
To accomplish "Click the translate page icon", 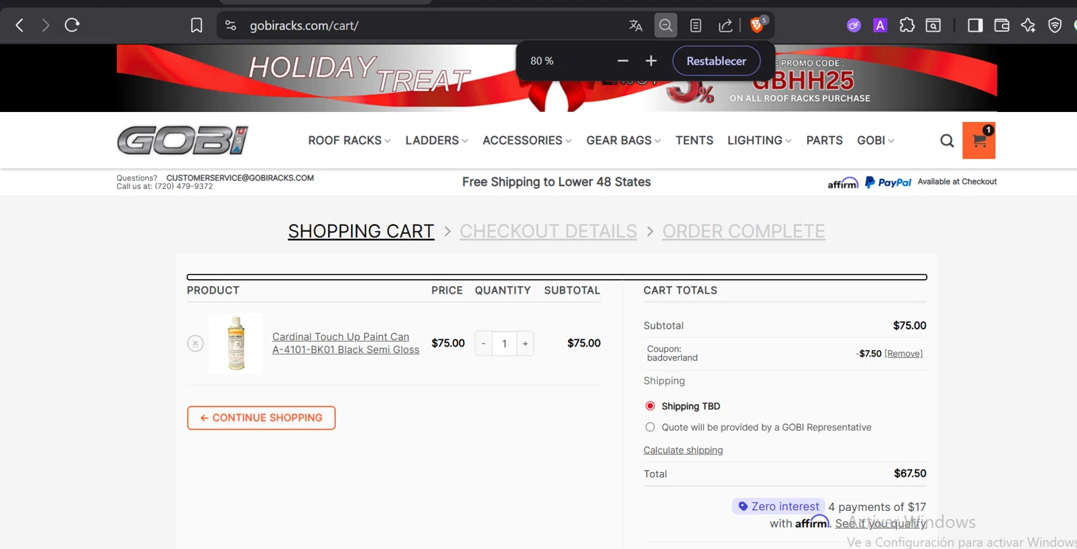I will click(x=635, y=26).
